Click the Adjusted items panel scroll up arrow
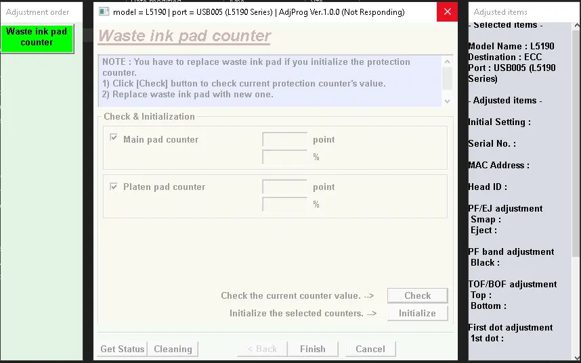The height and width of the screenshot is (363, 581). tap(577, 26)
